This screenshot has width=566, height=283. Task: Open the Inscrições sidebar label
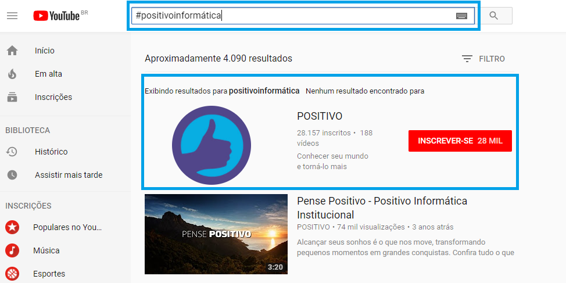click(53, 97)
